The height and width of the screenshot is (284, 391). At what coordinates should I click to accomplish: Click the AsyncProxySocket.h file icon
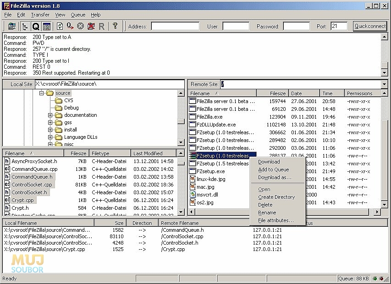(x=7, y=161)
